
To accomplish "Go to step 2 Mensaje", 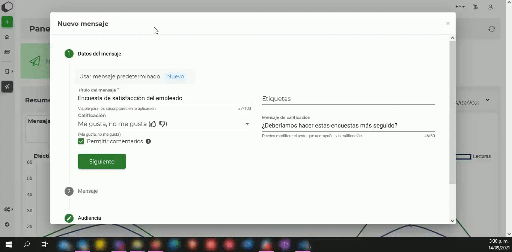I will (87, 191).
